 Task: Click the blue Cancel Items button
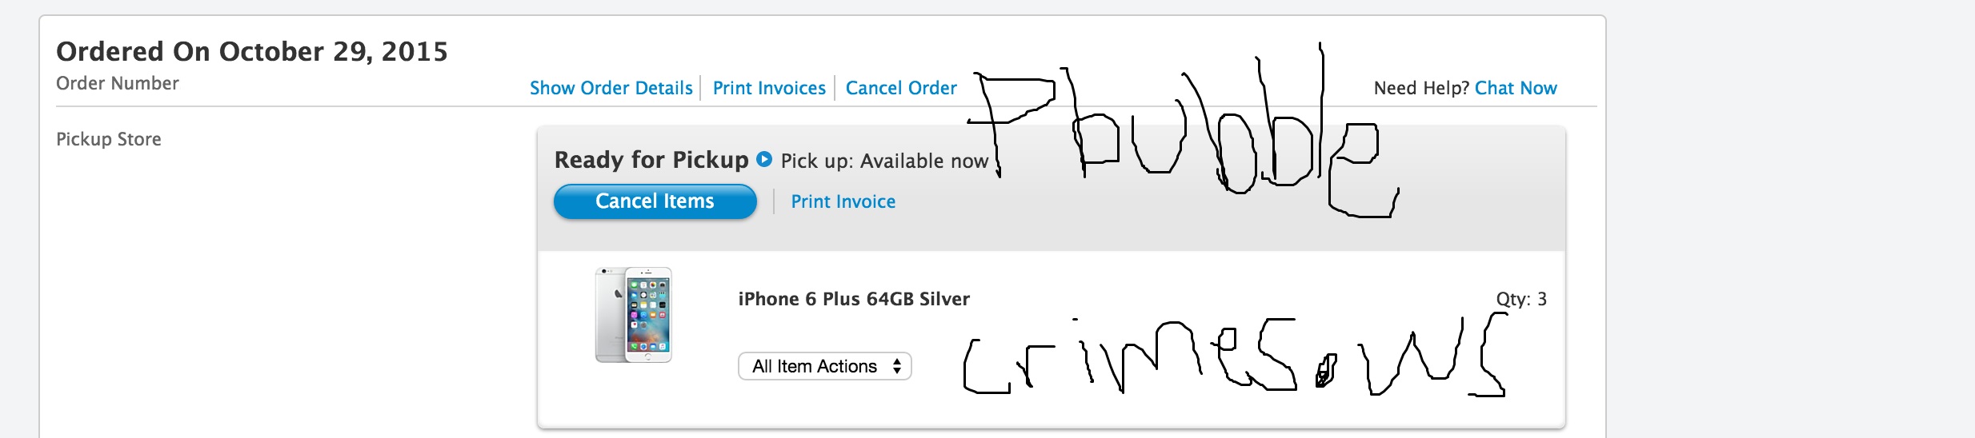tap(655, 201)
